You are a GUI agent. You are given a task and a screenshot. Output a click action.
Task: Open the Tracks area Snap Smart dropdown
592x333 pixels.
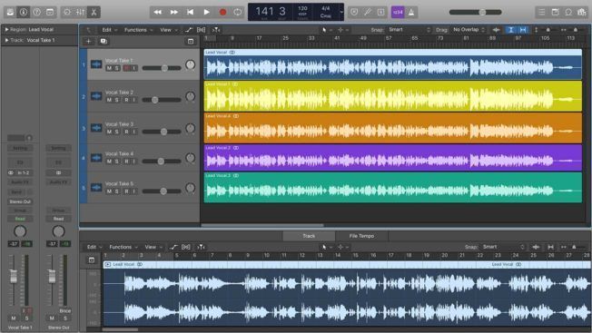[409, 29]
